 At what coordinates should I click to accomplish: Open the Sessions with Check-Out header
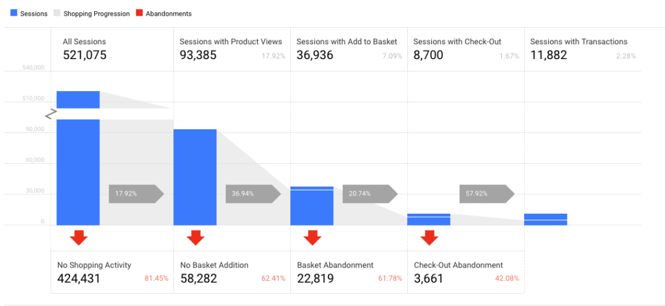(464, 49)
